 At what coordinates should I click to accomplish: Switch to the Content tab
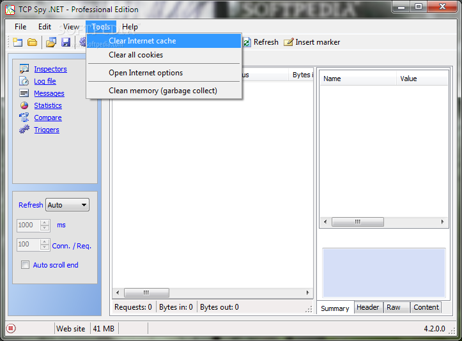pyautogui.click(x=426, y=307)
